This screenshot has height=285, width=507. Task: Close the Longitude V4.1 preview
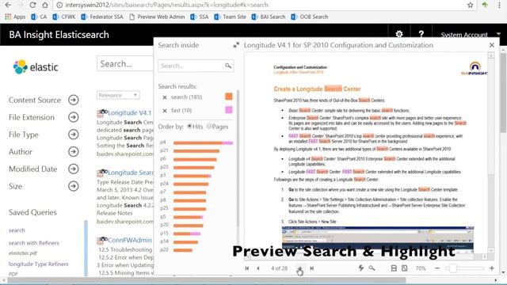492,45
